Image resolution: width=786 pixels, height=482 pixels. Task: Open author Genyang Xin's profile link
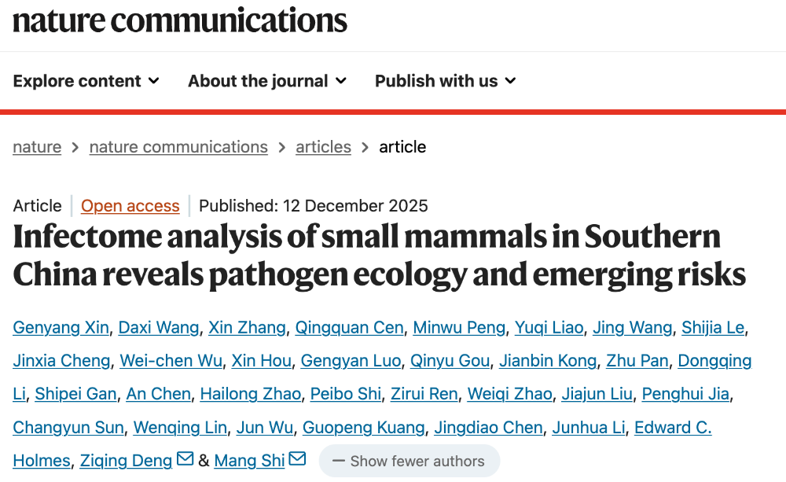61,328
